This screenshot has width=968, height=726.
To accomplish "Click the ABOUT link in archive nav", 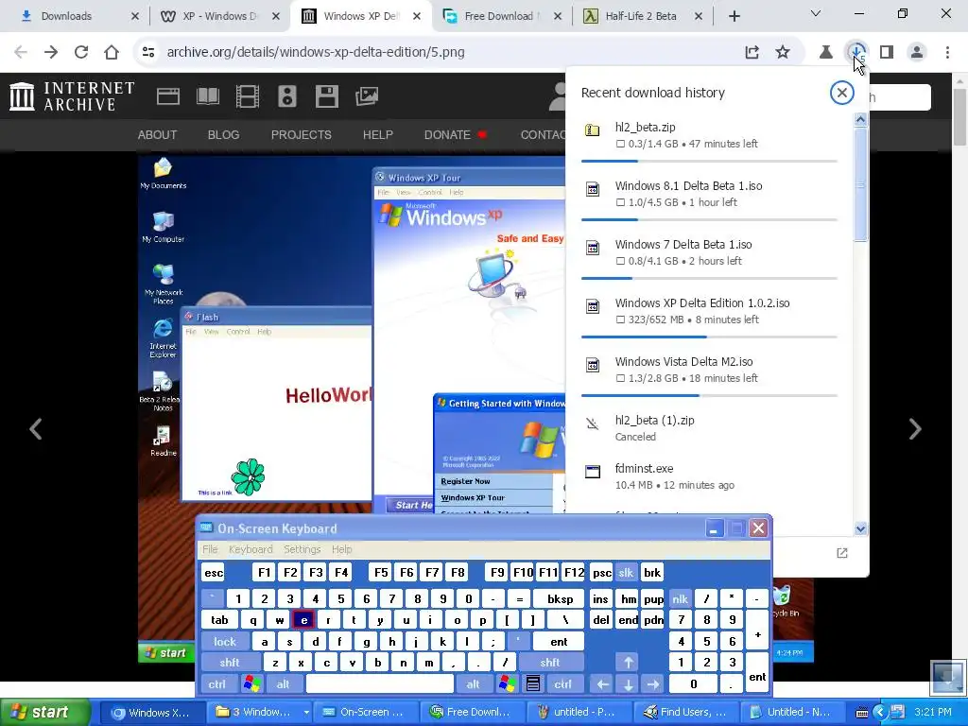I will (158, 134).
